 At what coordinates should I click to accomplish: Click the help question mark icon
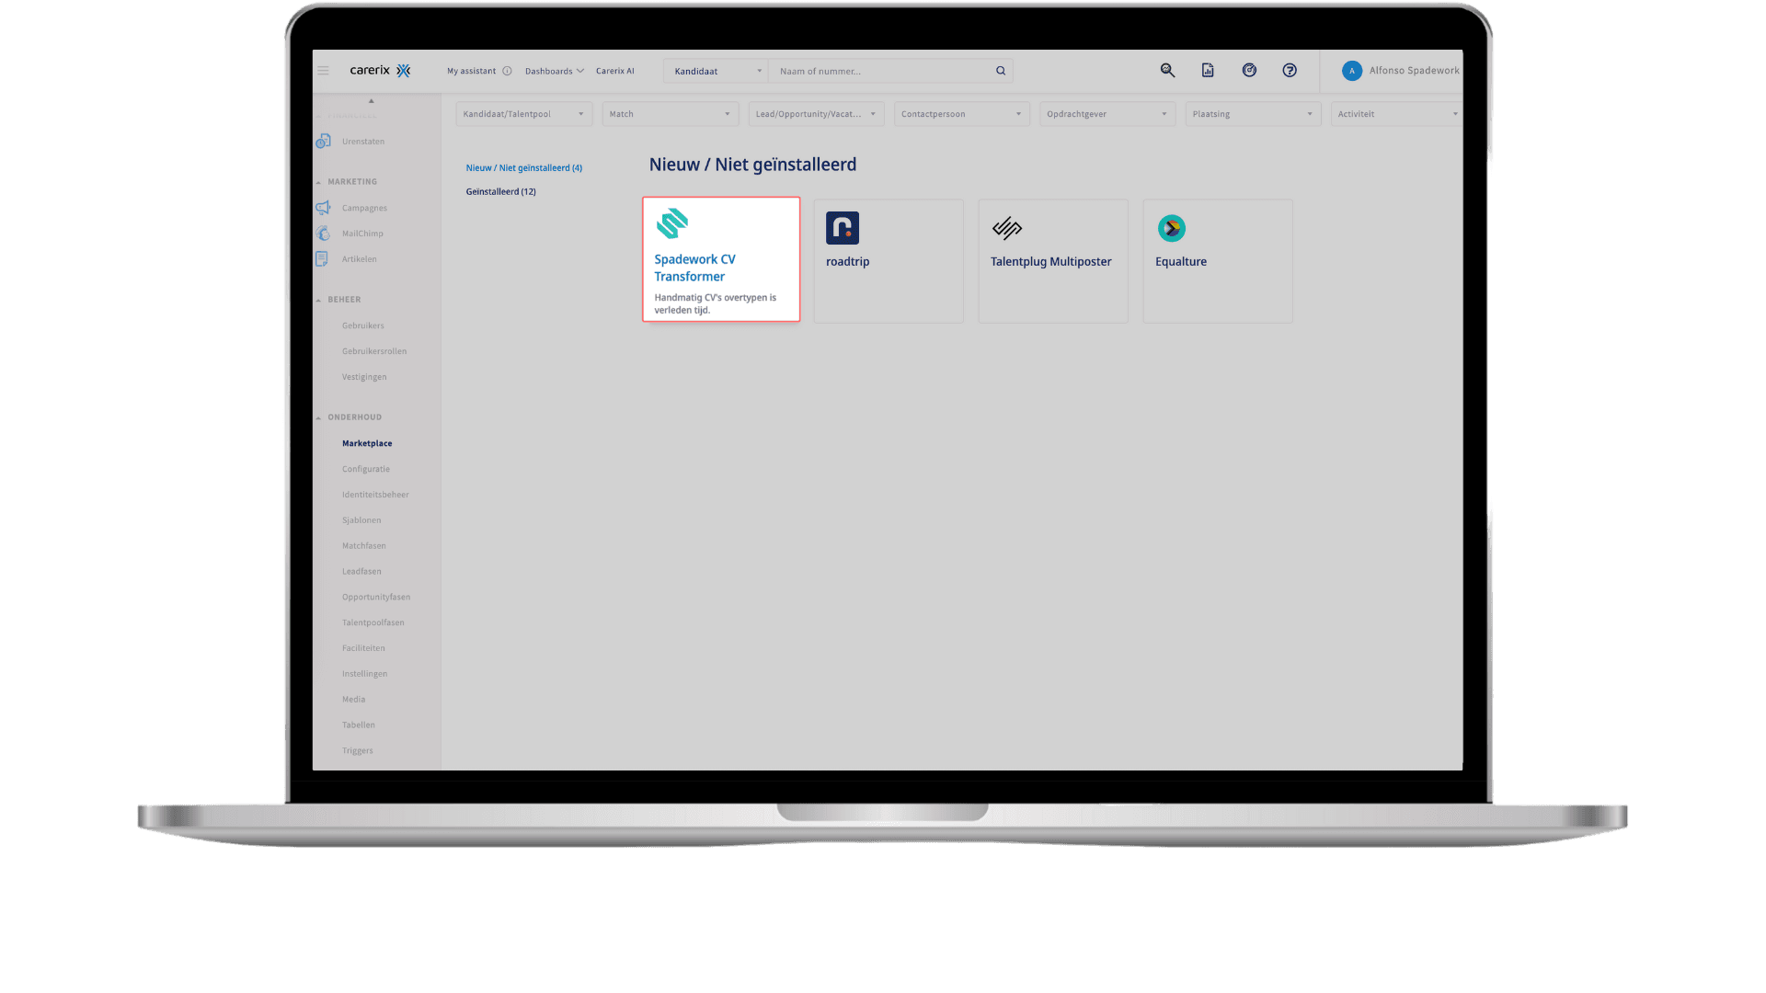(x=1290, y=70)
